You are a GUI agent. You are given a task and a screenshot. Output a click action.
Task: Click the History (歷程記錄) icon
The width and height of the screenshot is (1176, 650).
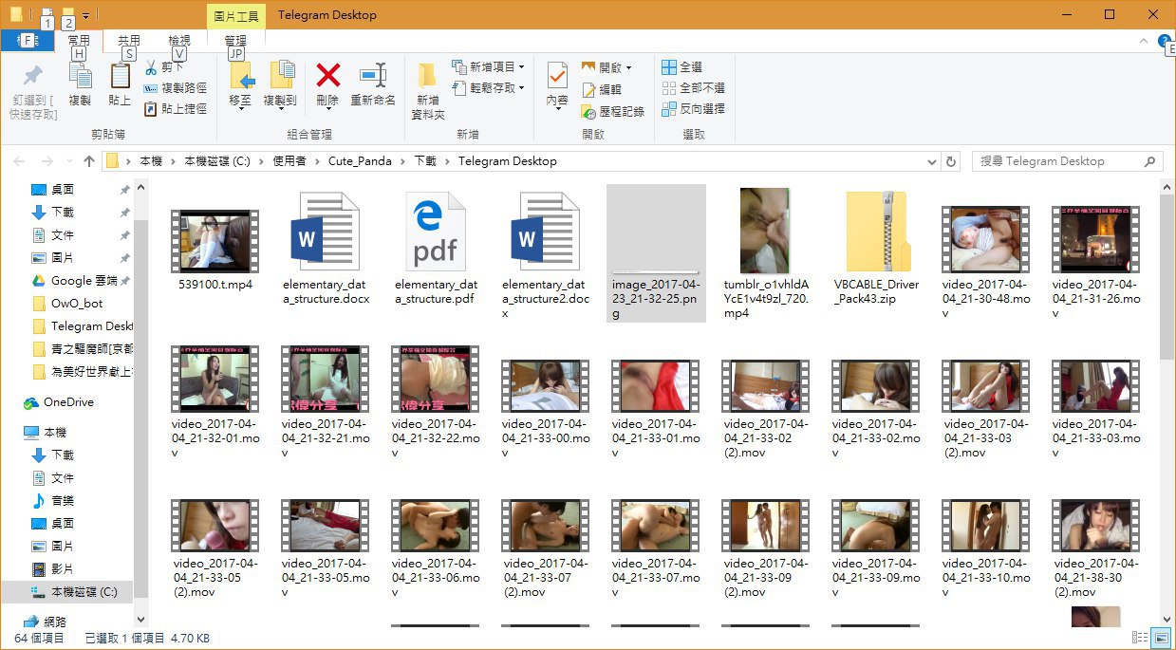pos(588,111)
